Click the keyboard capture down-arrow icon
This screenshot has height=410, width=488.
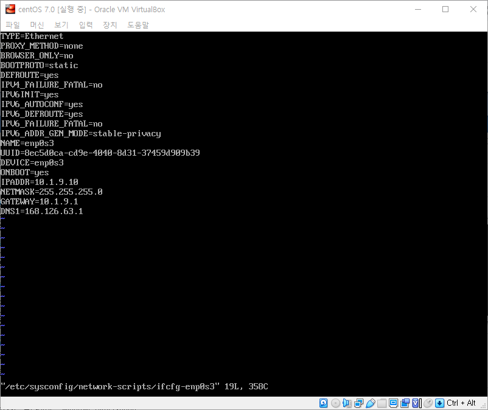tap(439, 403)
